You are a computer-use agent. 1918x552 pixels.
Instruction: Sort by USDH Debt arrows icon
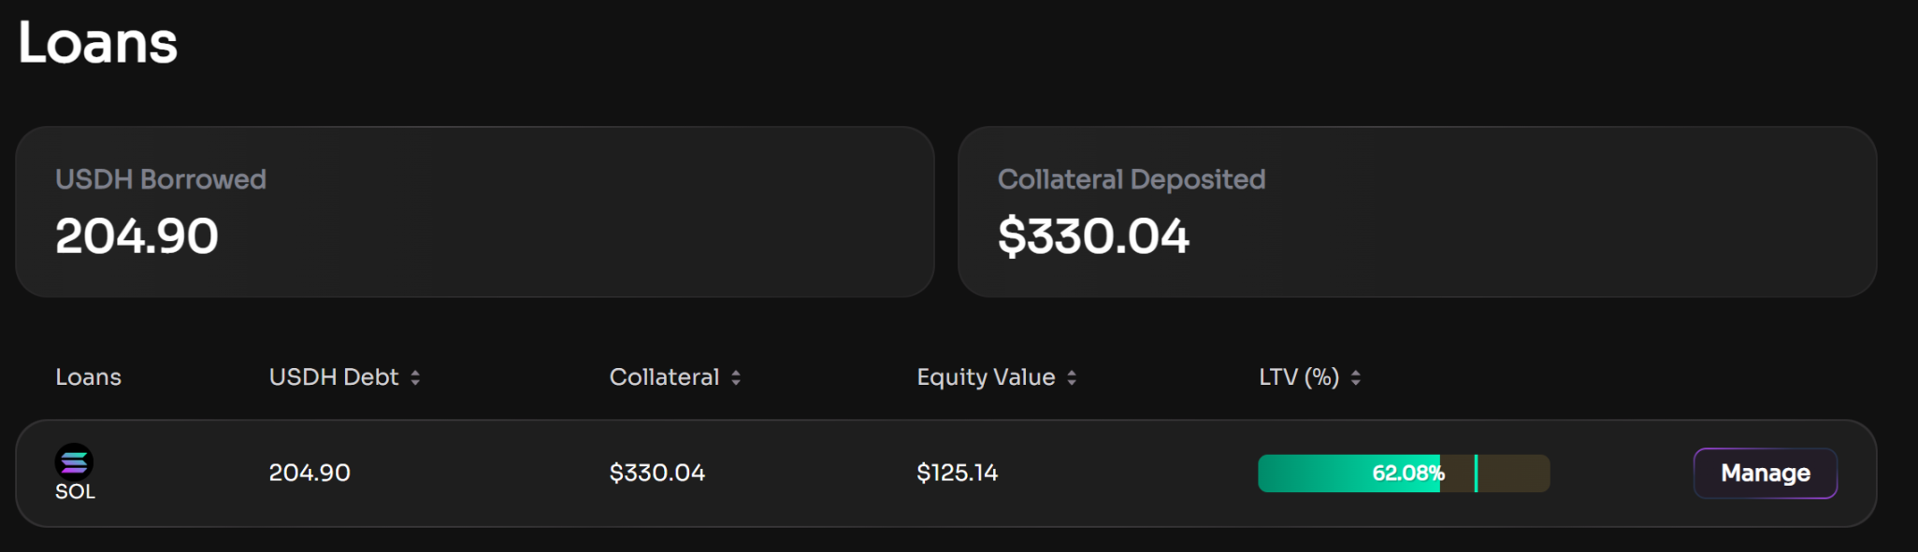point(415,377)
